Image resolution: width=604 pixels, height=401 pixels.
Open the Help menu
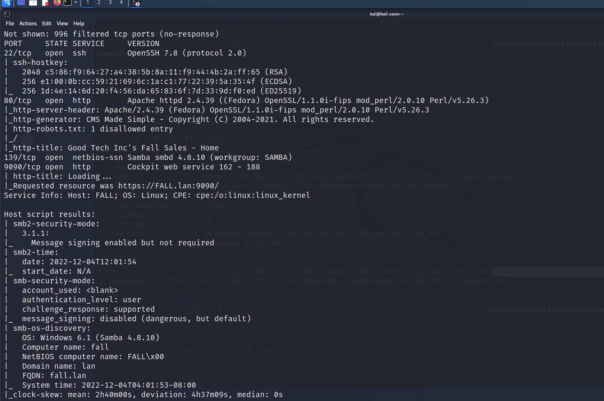pos(79,24)
